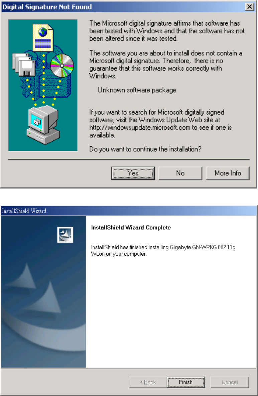
Task: Click the InstallShield logo icon
Action: pyautogui.click(x=65, y=235)
